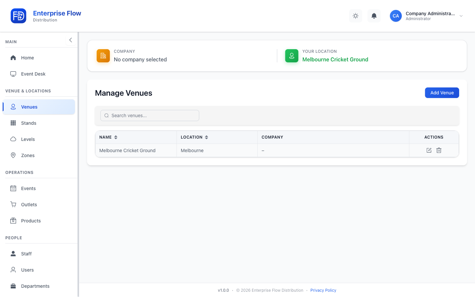Image resolution: width=475 pixels, height=297 pixels.
Task: Toggle the light/dark theme sun icon
Action: [x=356, y=16]
